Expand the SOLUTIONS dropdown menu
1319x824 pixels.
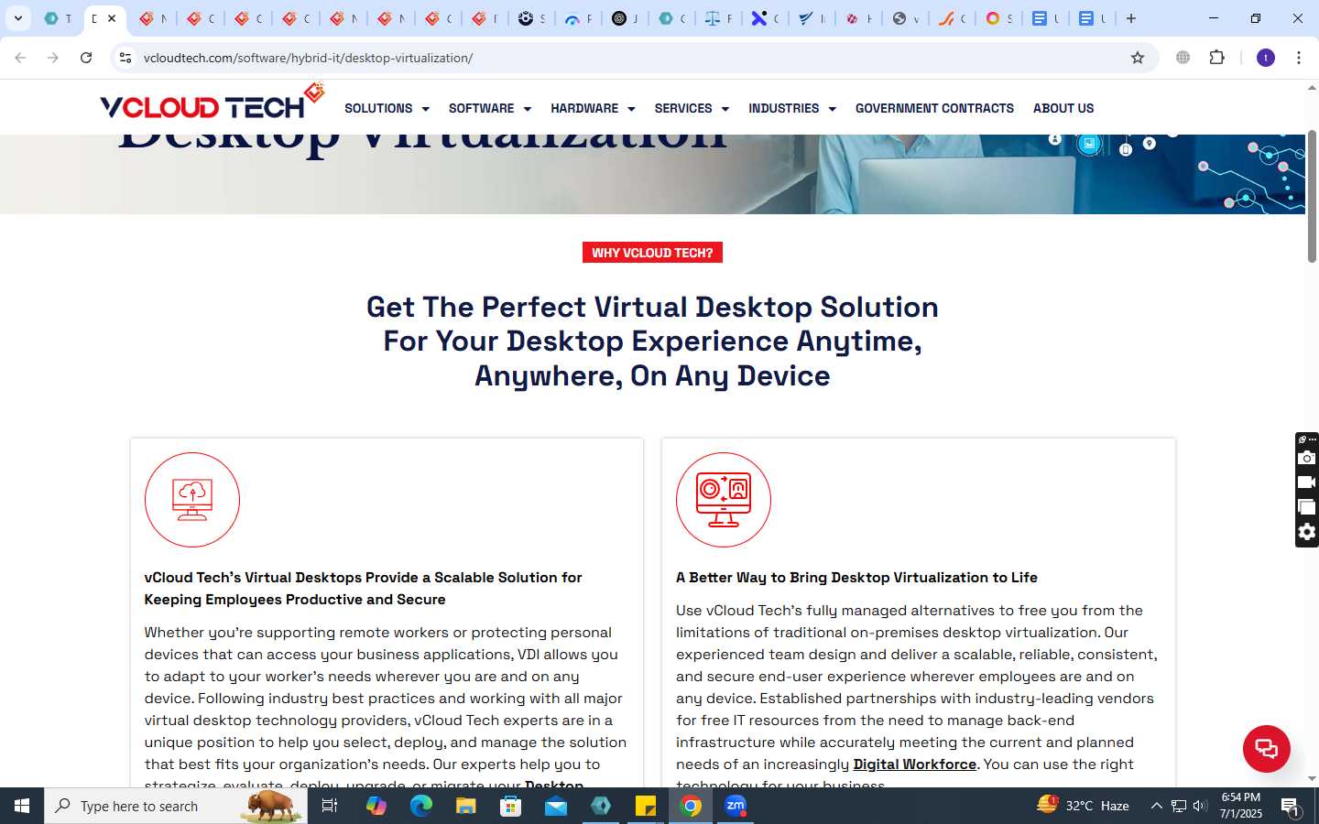pyautogui.click(x=387, y=108)
